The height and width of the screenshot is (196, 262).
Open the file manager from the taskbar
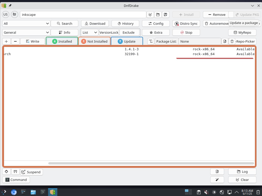tap(33, 192)
